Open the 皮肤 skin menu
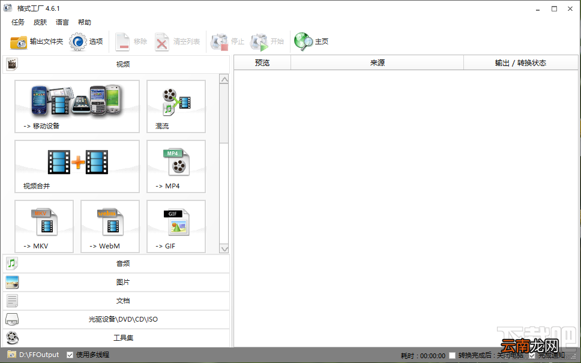The width and height of the screenshot is (581, 363). tap(40, 22)
